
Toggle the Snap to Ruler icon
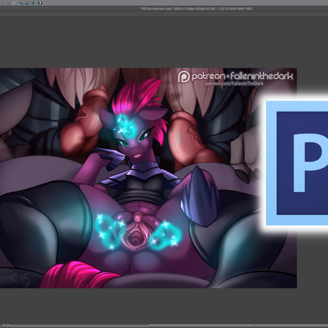tap(22, 3)
